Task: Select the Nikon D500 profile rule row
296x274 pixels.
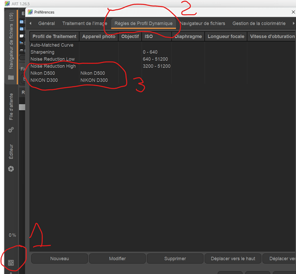Action: coord(162,73)
